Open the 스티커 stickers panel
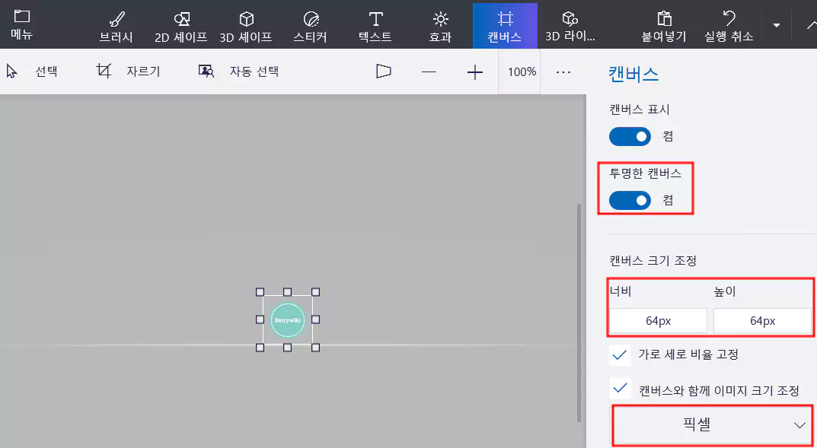 tap(309, 24)
